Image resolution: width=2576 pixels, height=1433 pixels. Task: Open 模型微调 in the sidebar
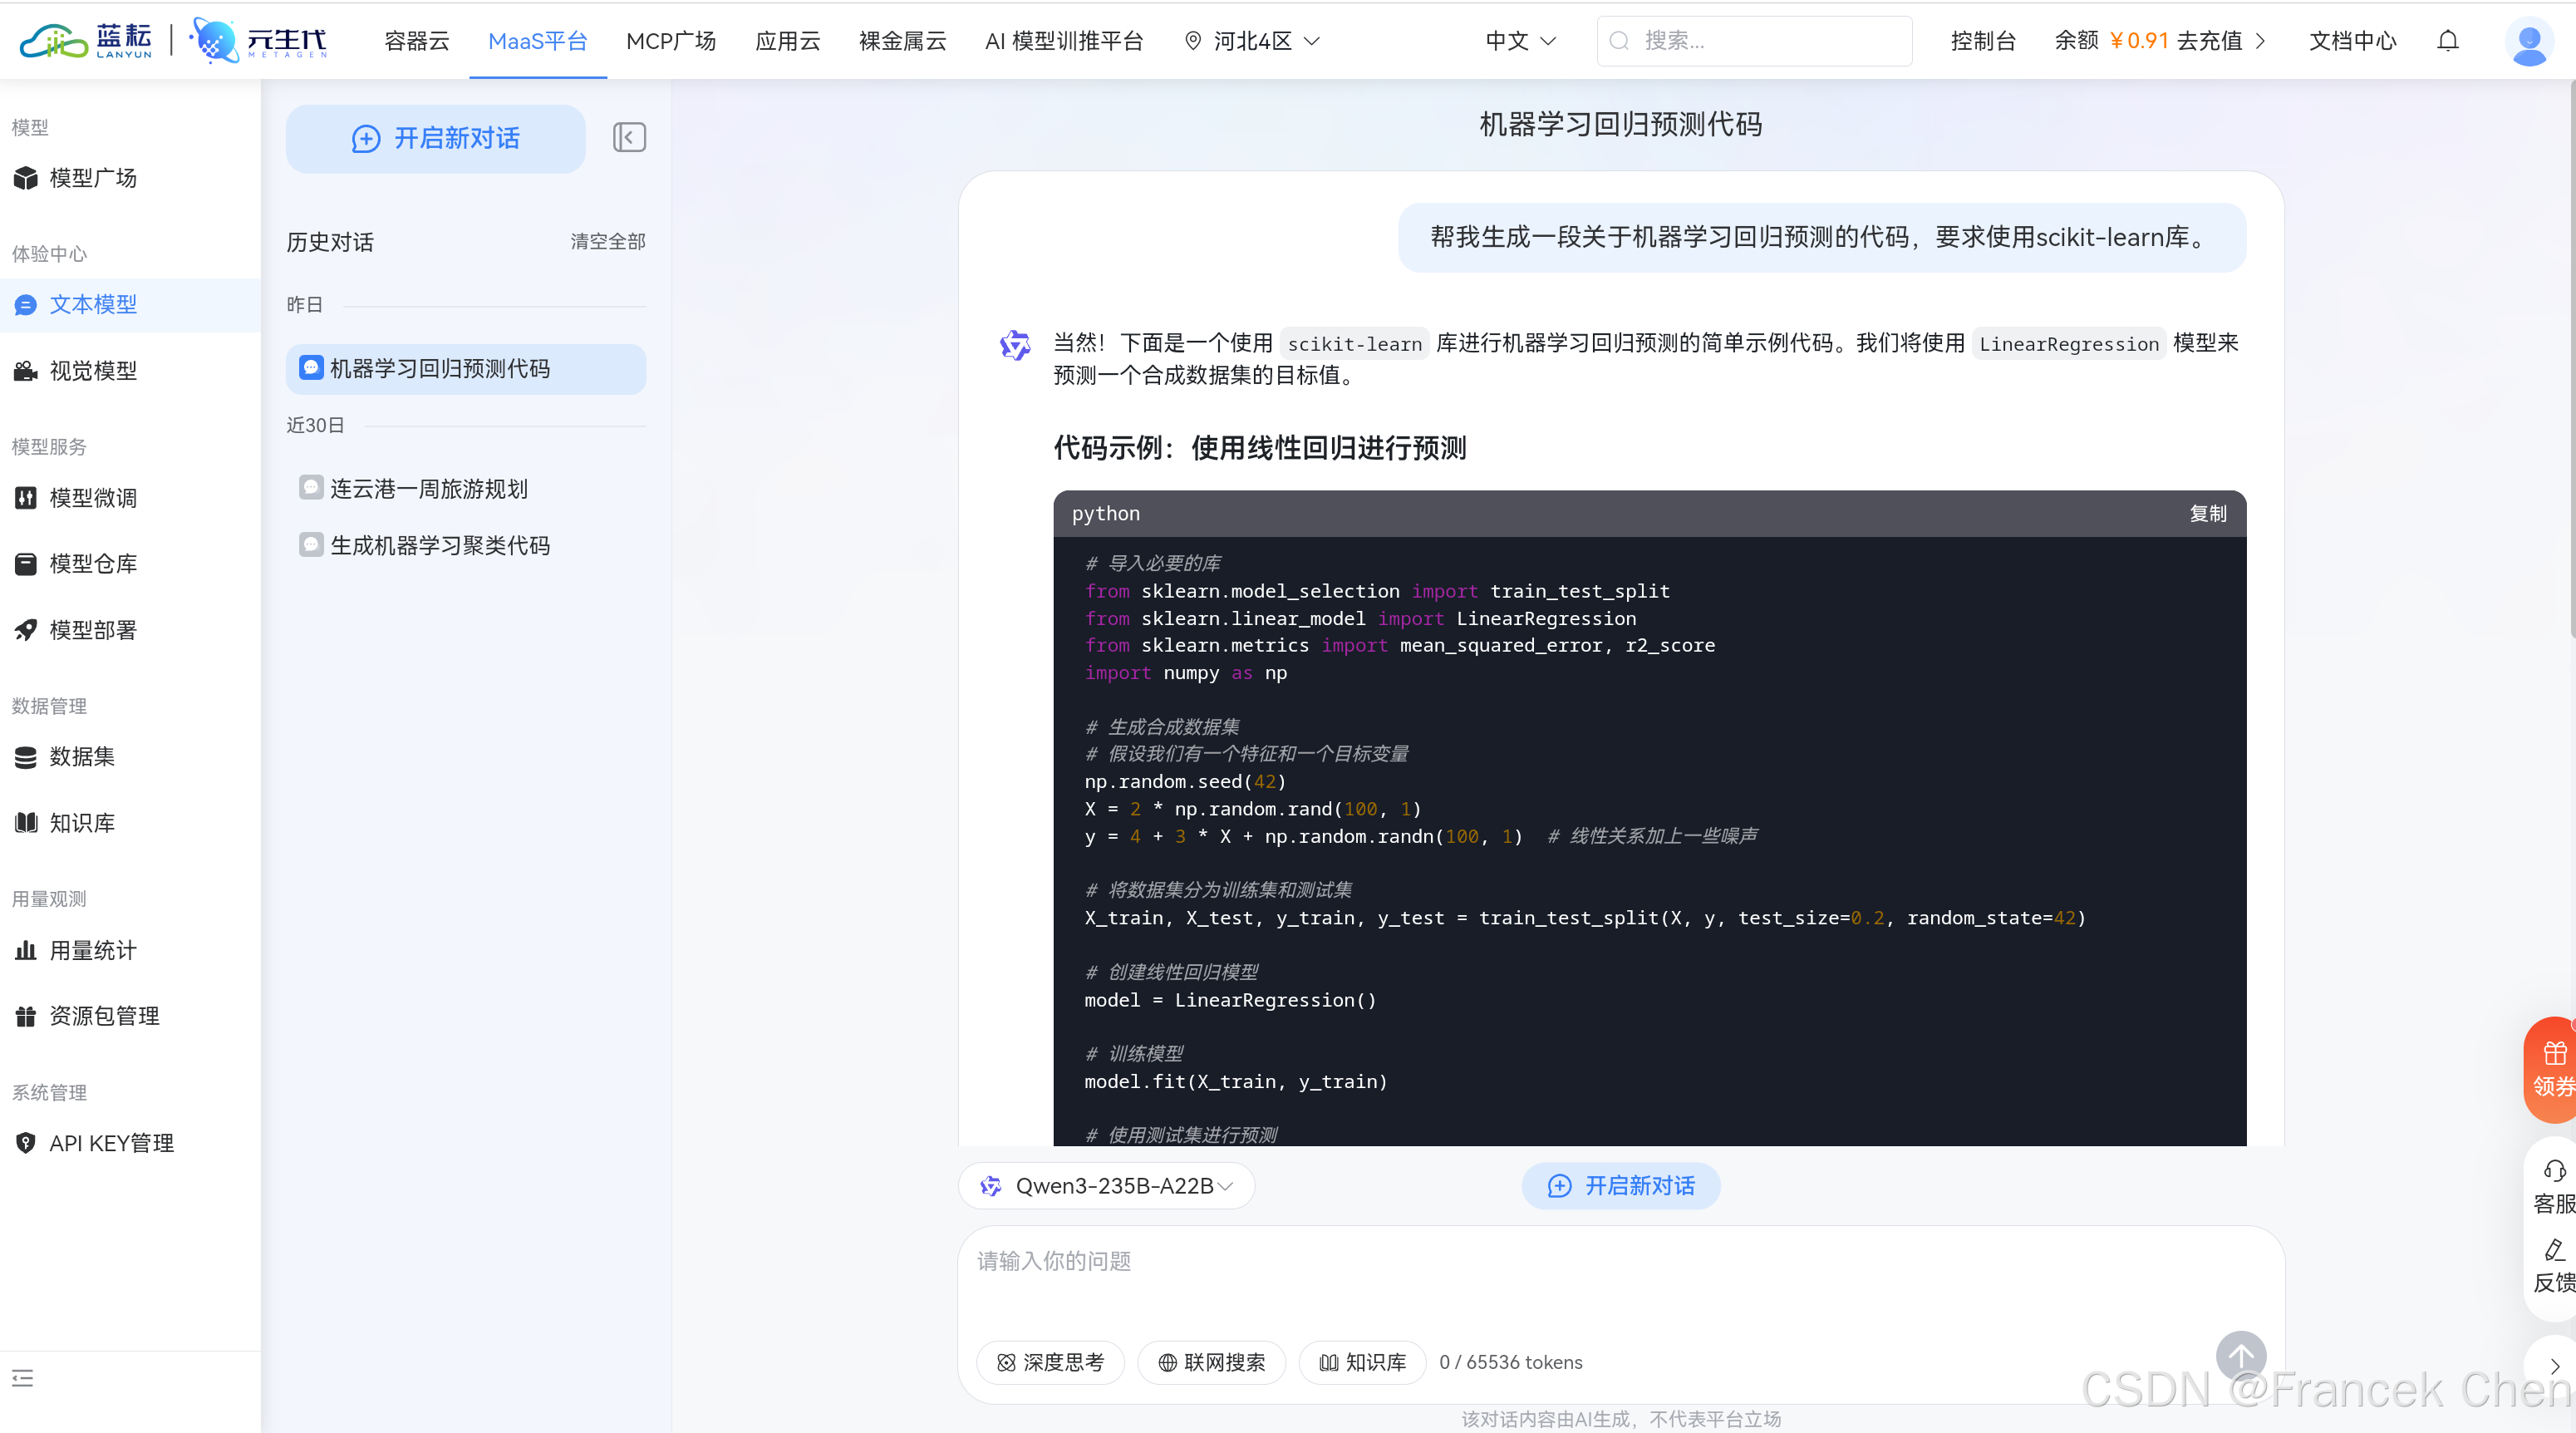click(x=93, y=498)
